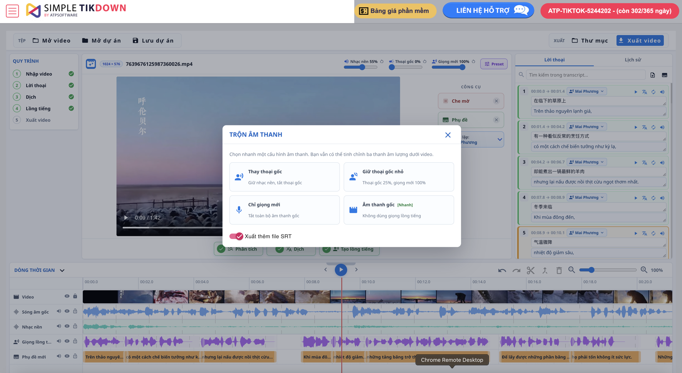Viewport: 682px width, 373px height.
Task: Open the hamburger menu icon
Action: tap(12, 11)
